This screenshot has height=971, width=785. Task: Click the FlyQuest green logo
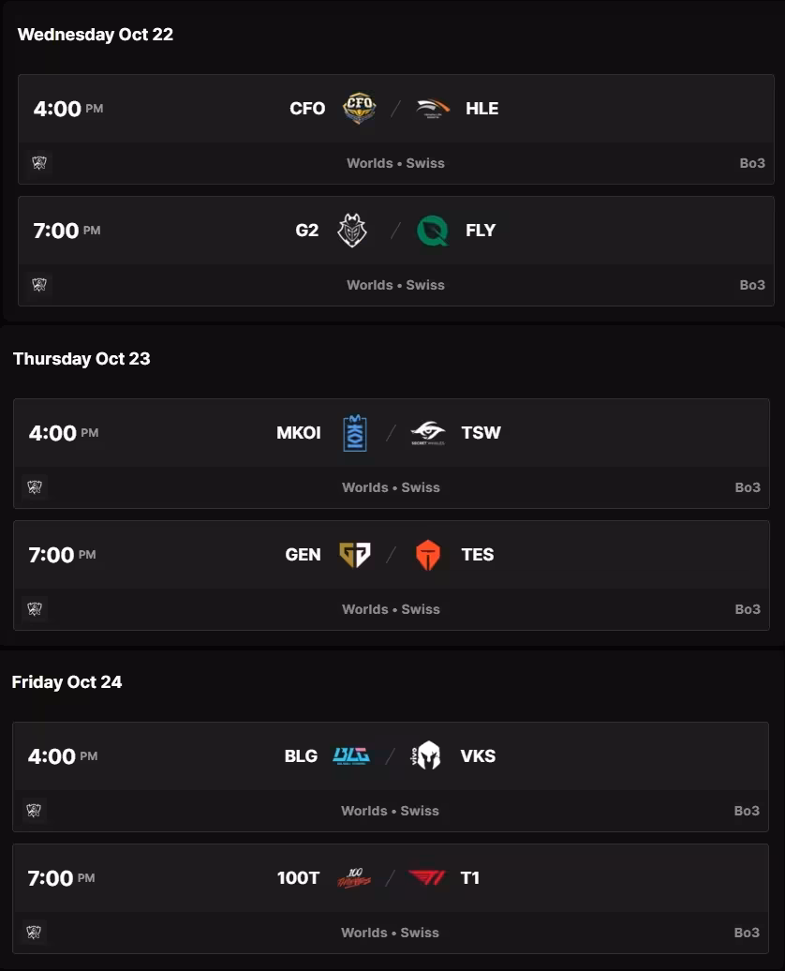point(433,231)
